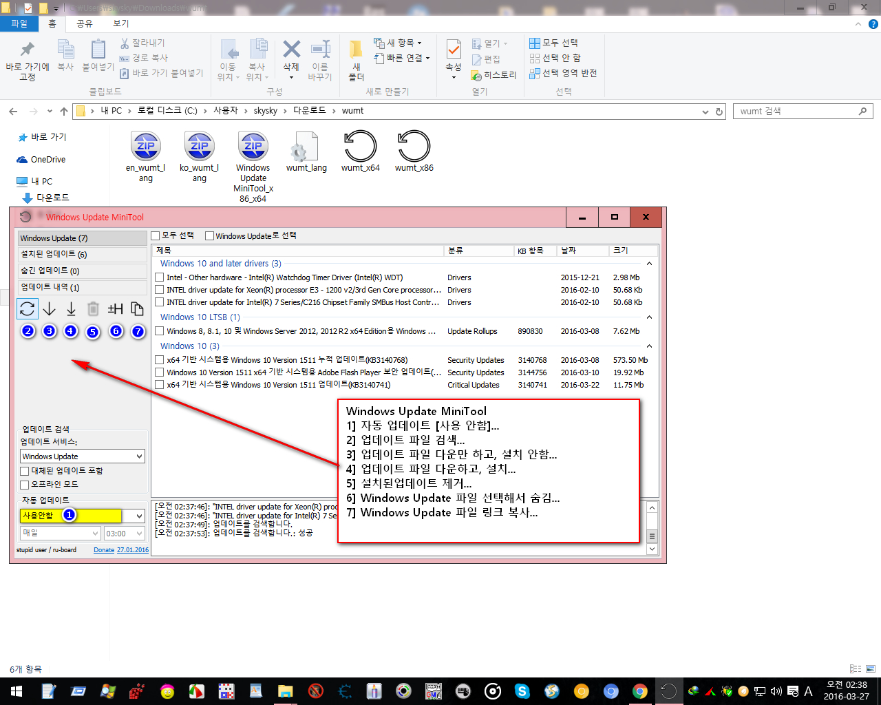Check the KB3140741 update row
The height and width of the screenshot is (705, 881).
(x=160, y=385)
